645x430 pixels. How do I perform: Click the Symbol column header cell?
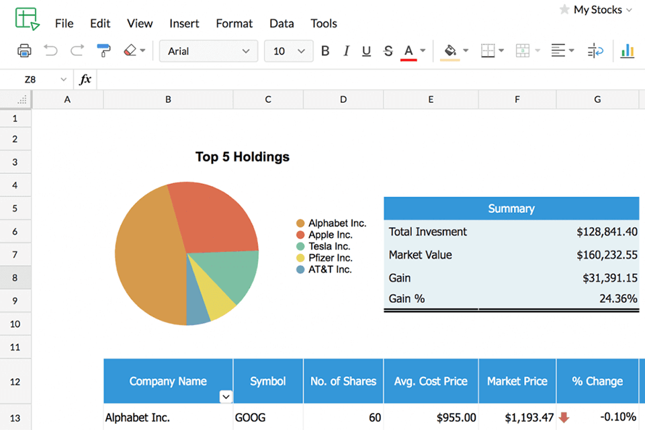click(x=268, y=381)
